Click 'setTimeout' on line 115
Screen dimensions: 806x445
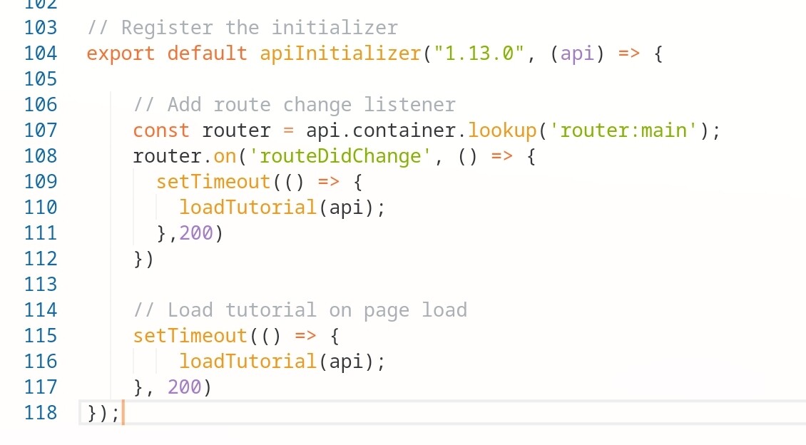pyautogui.click(x=190, y=336)
